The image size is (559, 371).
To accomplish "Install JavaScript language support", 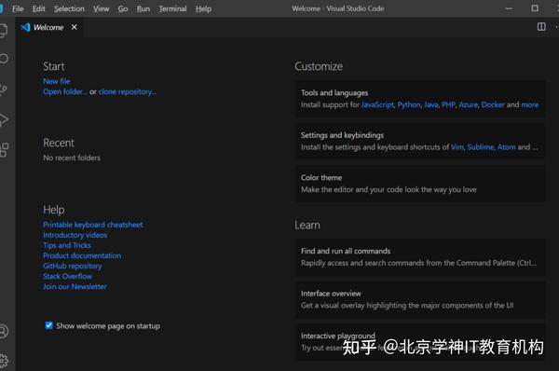I will tap(377, 105).
